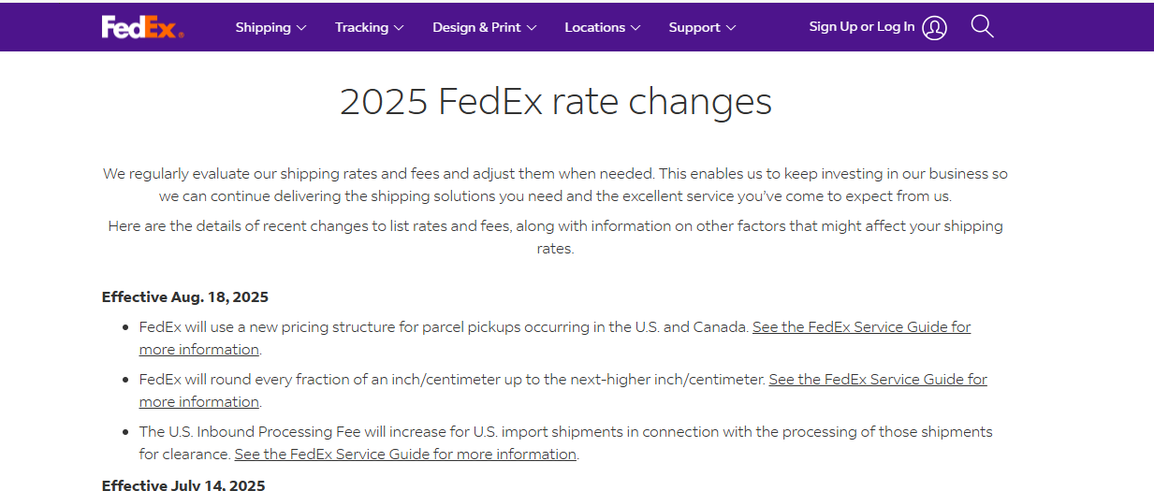Image resolution: width=1154 pixels, height=491 pixels.
Task: Click the Sign Up or Log In text
Action: click(x=861, y=27)
